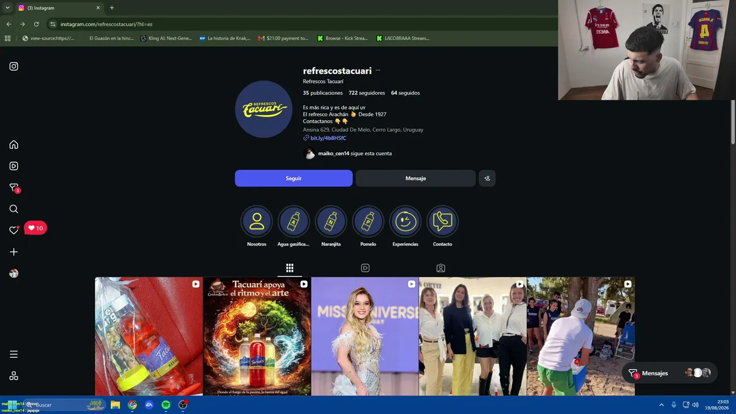Select the Instagram browser tab

tap(59, 8)
